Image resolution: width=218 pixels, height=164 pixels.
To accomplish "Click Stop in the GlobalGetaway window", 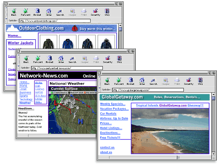I will tap(200, 81).
